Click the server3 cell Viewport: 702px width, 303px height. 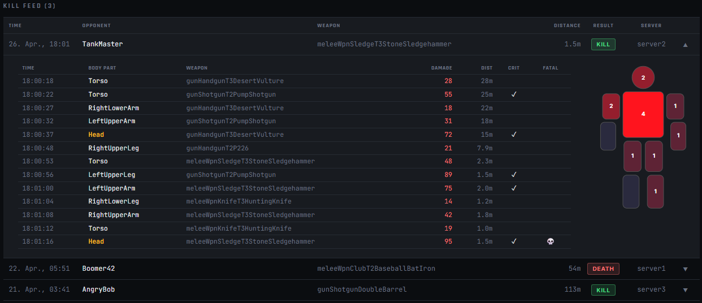652,290
